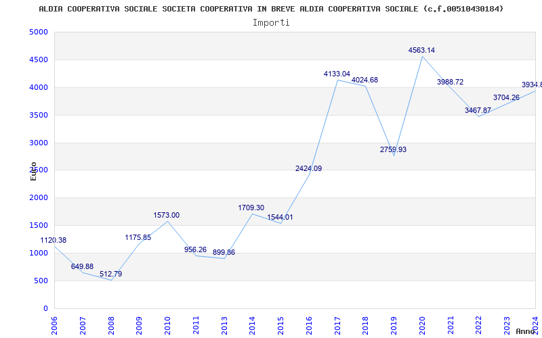Click the x-axis year label 2006
Image resolution: width=542 pixels, height=338 pixels.
pyautogui.click(x=55, y=326)
